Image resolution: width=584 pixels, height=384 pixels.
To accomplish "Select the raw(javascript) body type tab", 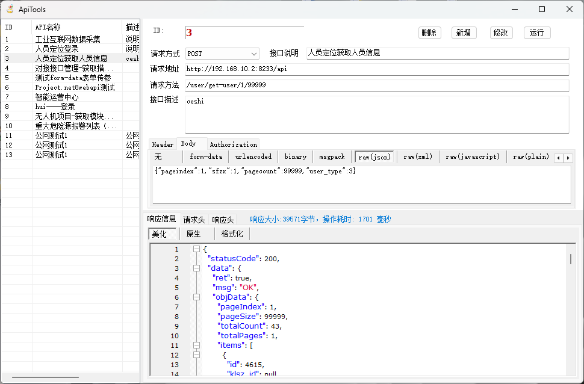I will 473,157.
